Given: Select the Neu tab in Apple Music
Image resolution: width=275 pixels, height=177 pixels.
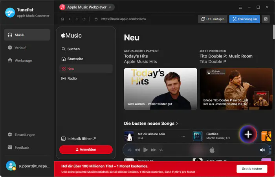Looking at the screenshot, I should point(86,69).
